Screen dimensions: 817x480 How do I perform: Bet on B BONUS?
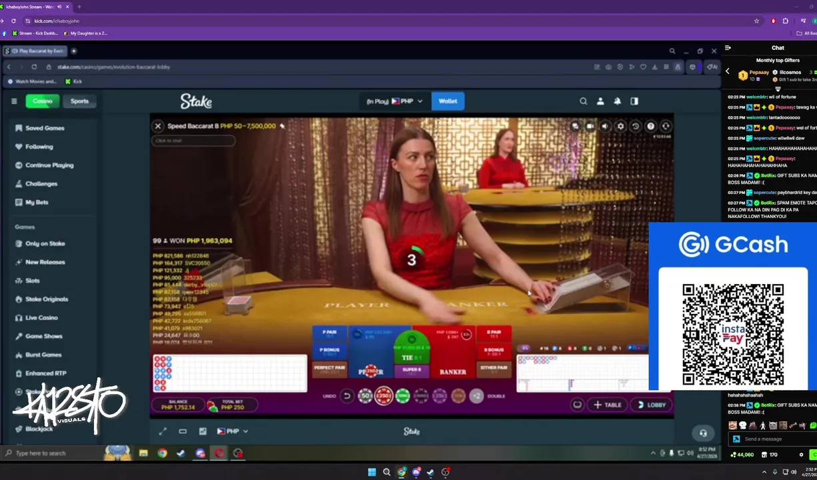494,351
